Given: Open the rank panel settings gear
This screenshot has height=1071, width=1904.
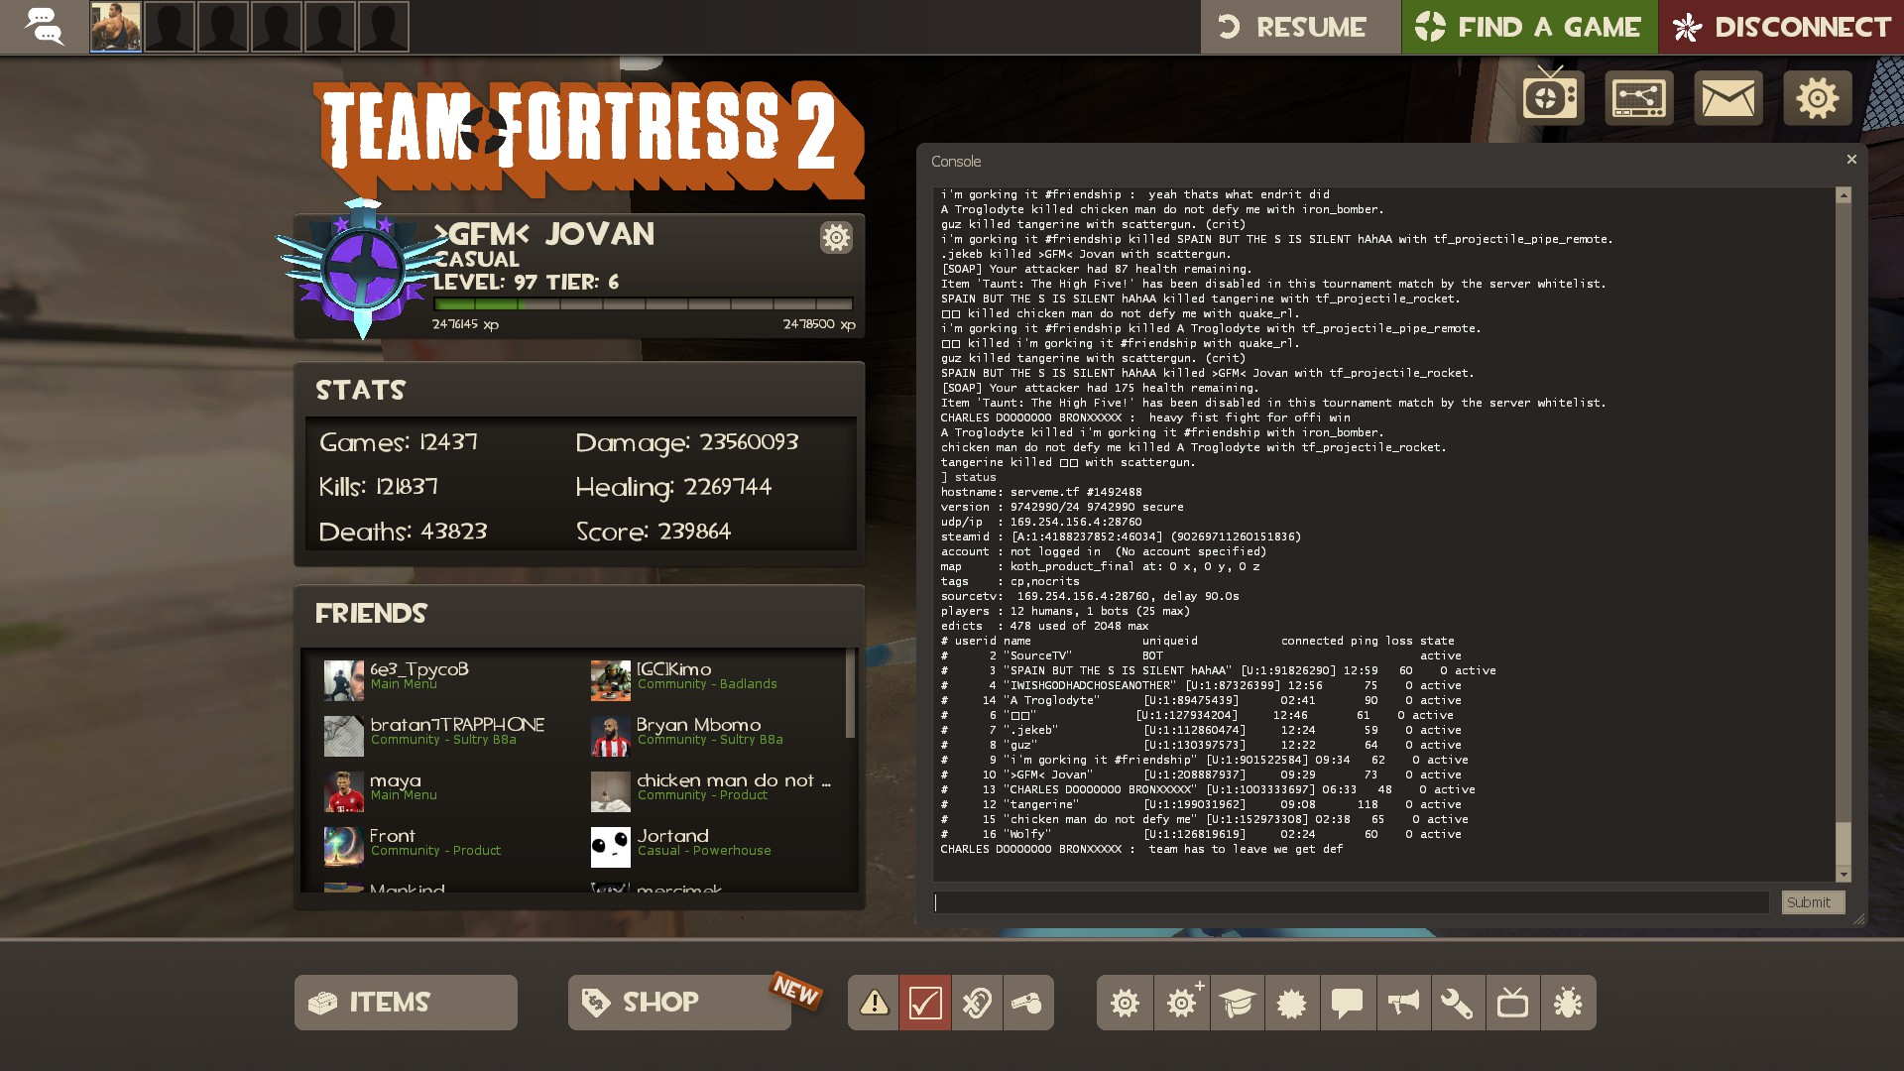Looking at the screenshot, I should click(x=836, y=238).
